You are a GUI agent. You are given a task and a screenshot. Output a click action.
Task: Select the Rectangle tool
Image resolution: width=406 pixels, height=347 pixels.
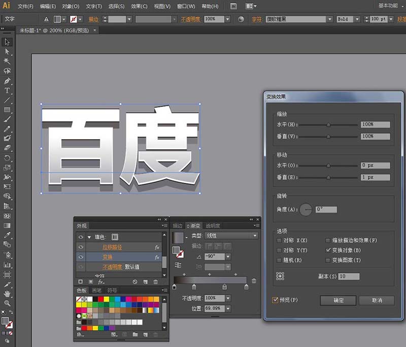click(7, 110)
